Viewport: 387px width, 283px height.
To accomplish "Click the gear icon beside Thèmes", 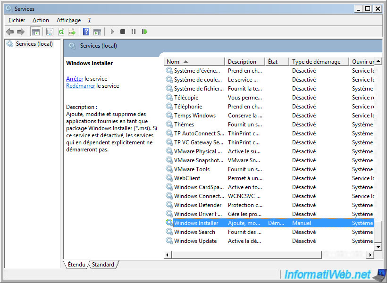I will (x=169, y=125).
